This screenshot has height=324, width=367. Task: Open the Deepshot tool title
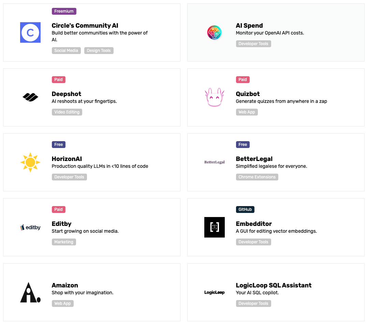[67, 94]
